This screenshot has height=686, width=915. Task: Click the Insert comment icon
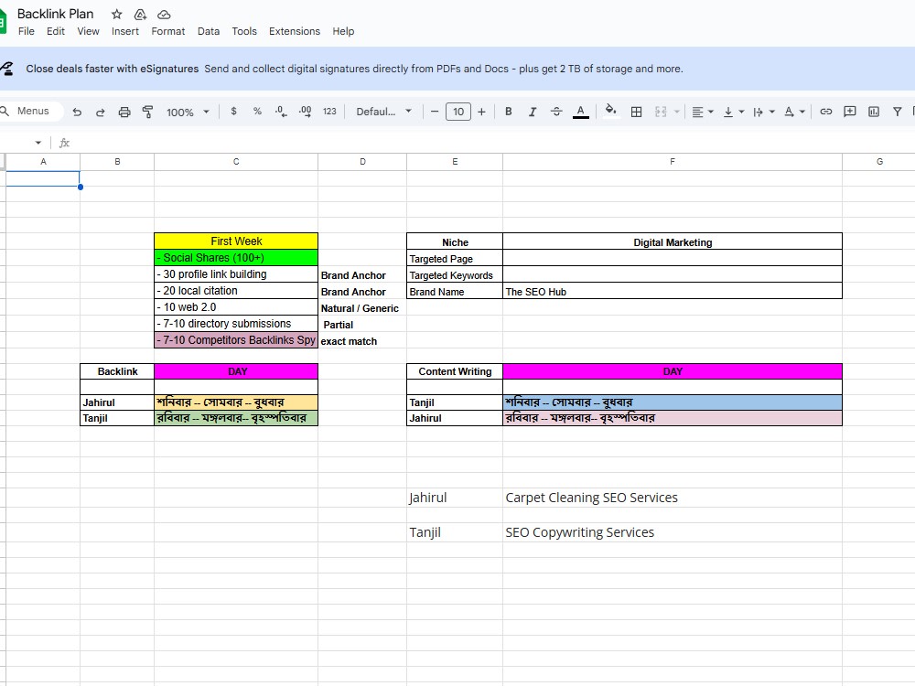(849, 112)
